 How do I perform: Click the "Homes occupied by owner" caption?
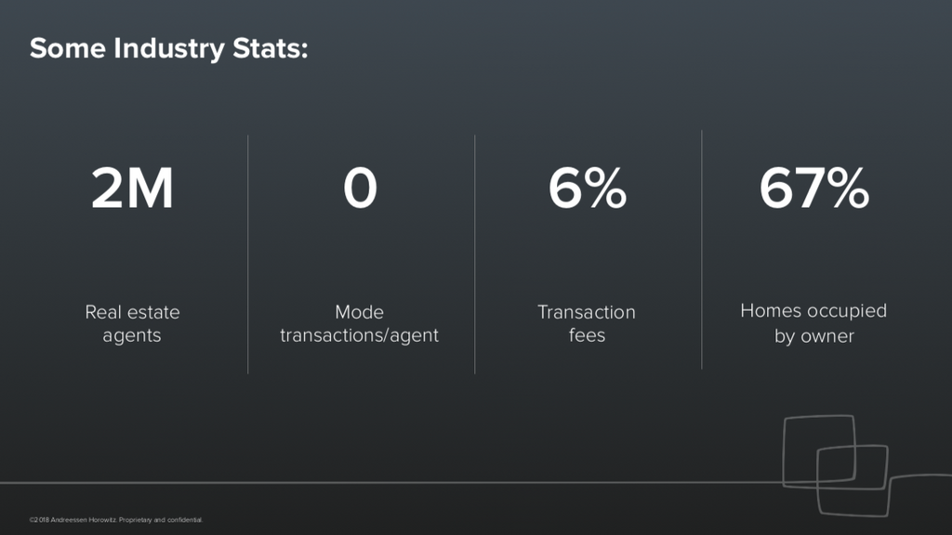click(813, 322)
